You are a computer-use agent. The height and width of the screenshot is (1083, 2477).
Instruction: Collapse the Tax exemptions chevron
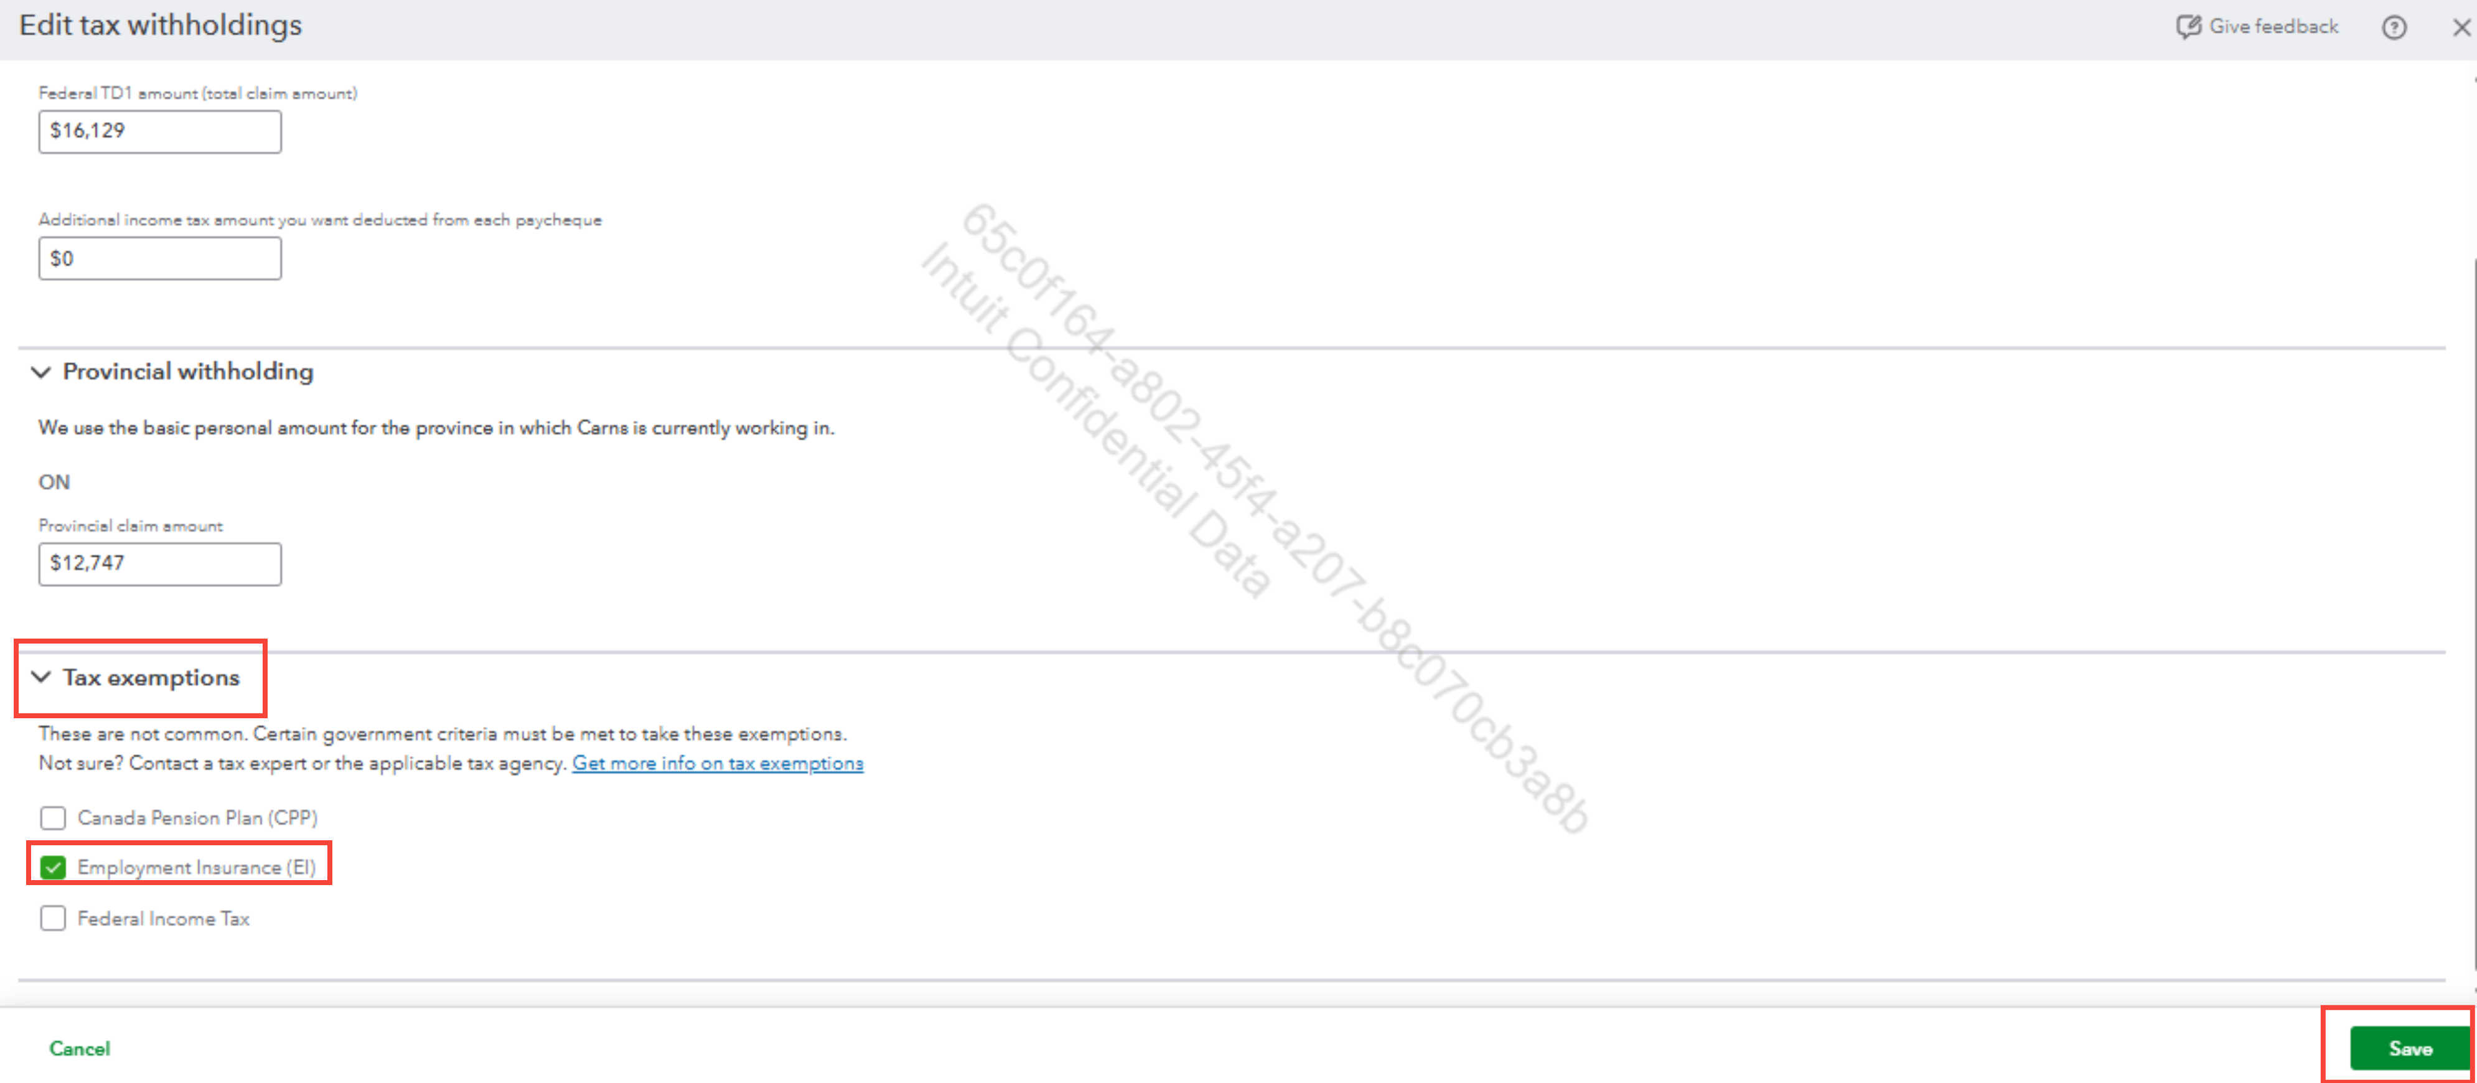point(40,677)
